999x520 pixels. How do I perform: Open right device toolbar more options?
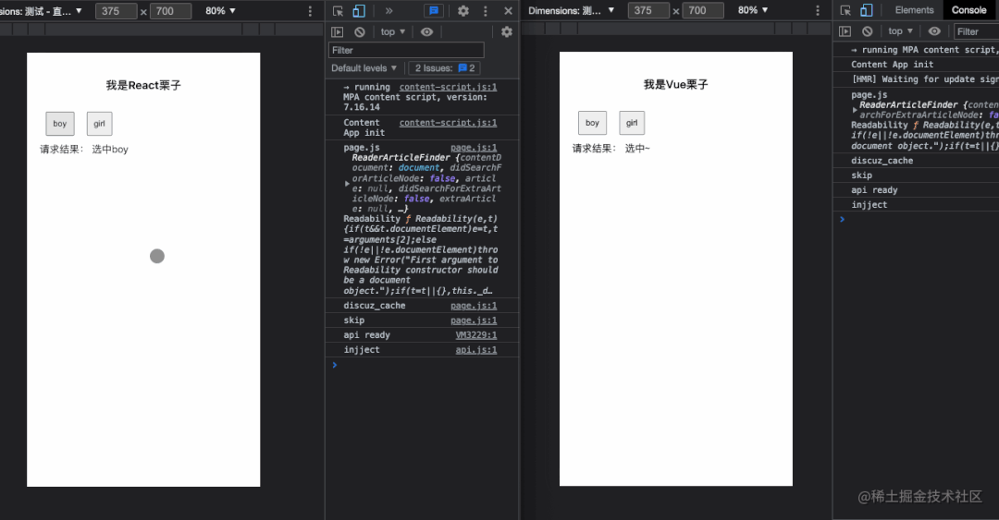tap(818, 10)
